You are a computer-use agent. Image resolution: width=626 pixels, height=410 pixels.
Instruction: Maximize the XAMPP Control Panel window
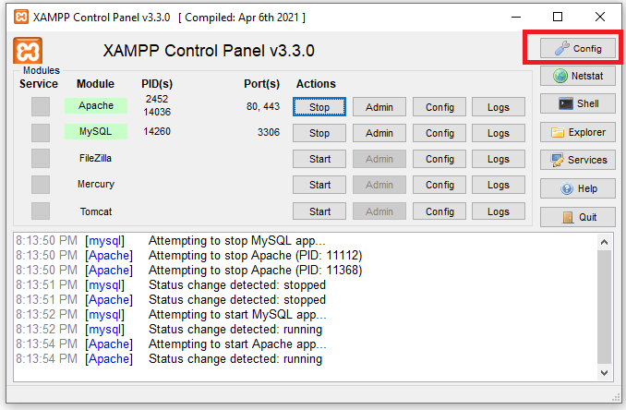click(x=558, y=18)
